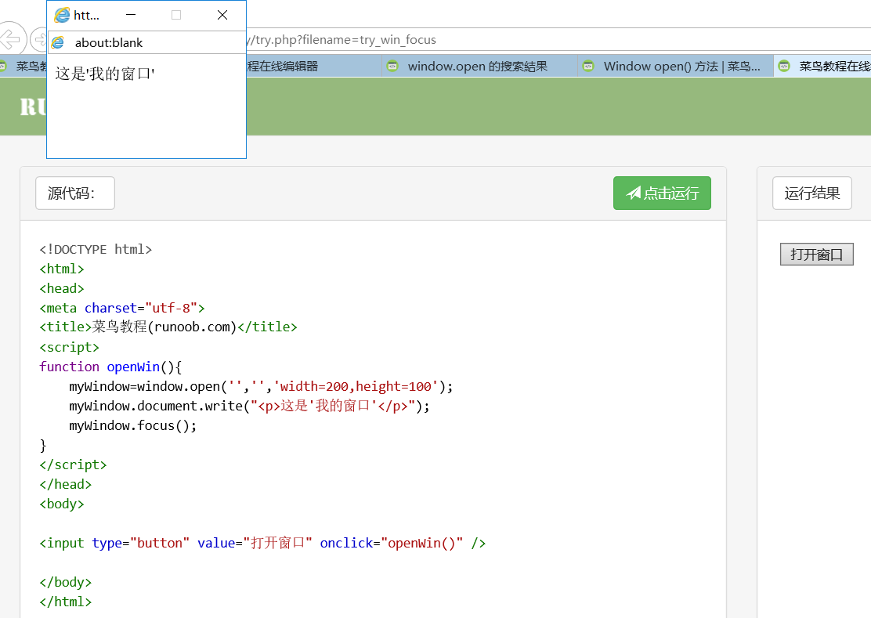Click the text 这是'我的窗口' in popup
The height and width of the screenshot is (618, 871).
click(x=105, y=74)
